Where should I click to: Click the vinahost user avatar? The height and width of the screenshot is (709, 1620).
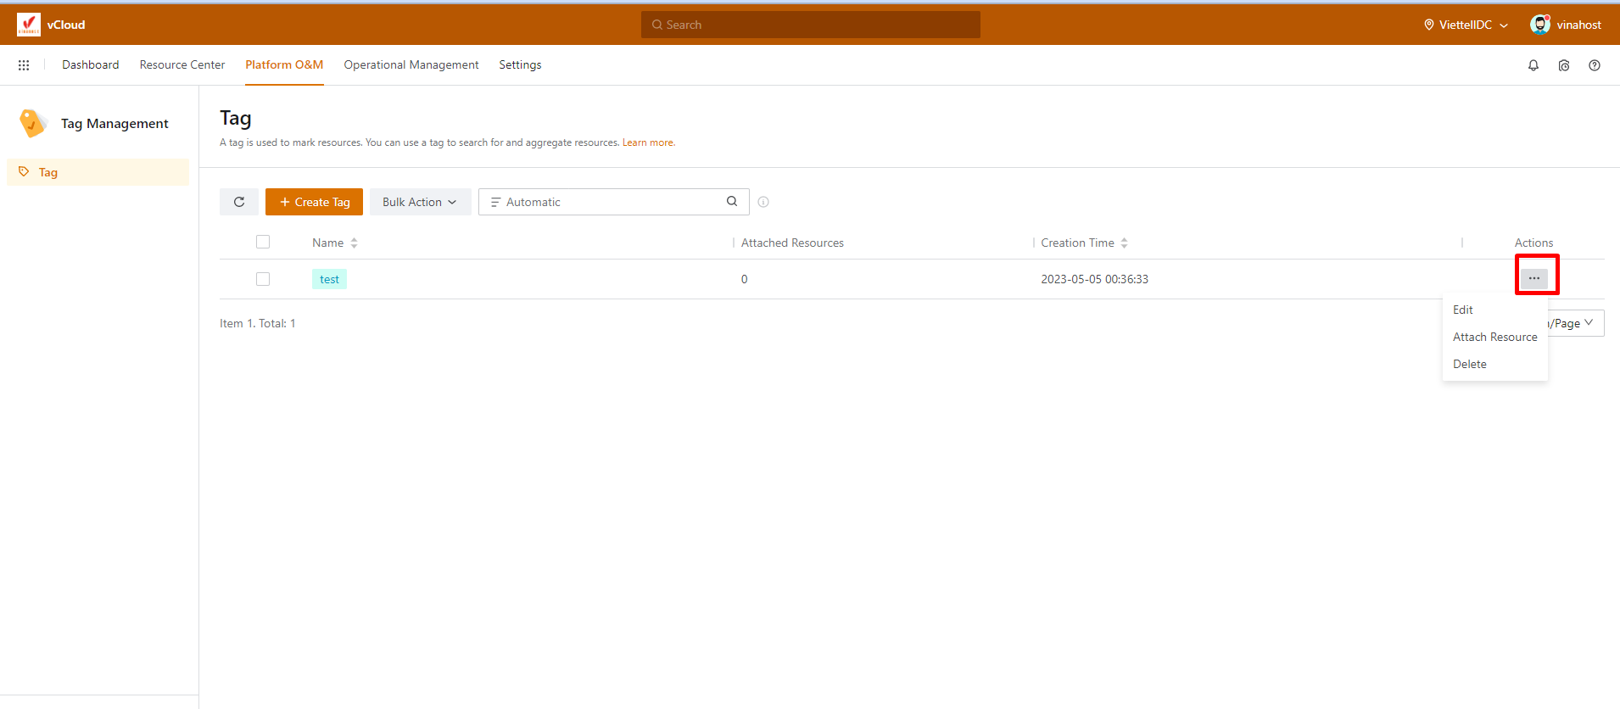[1539, 25]
